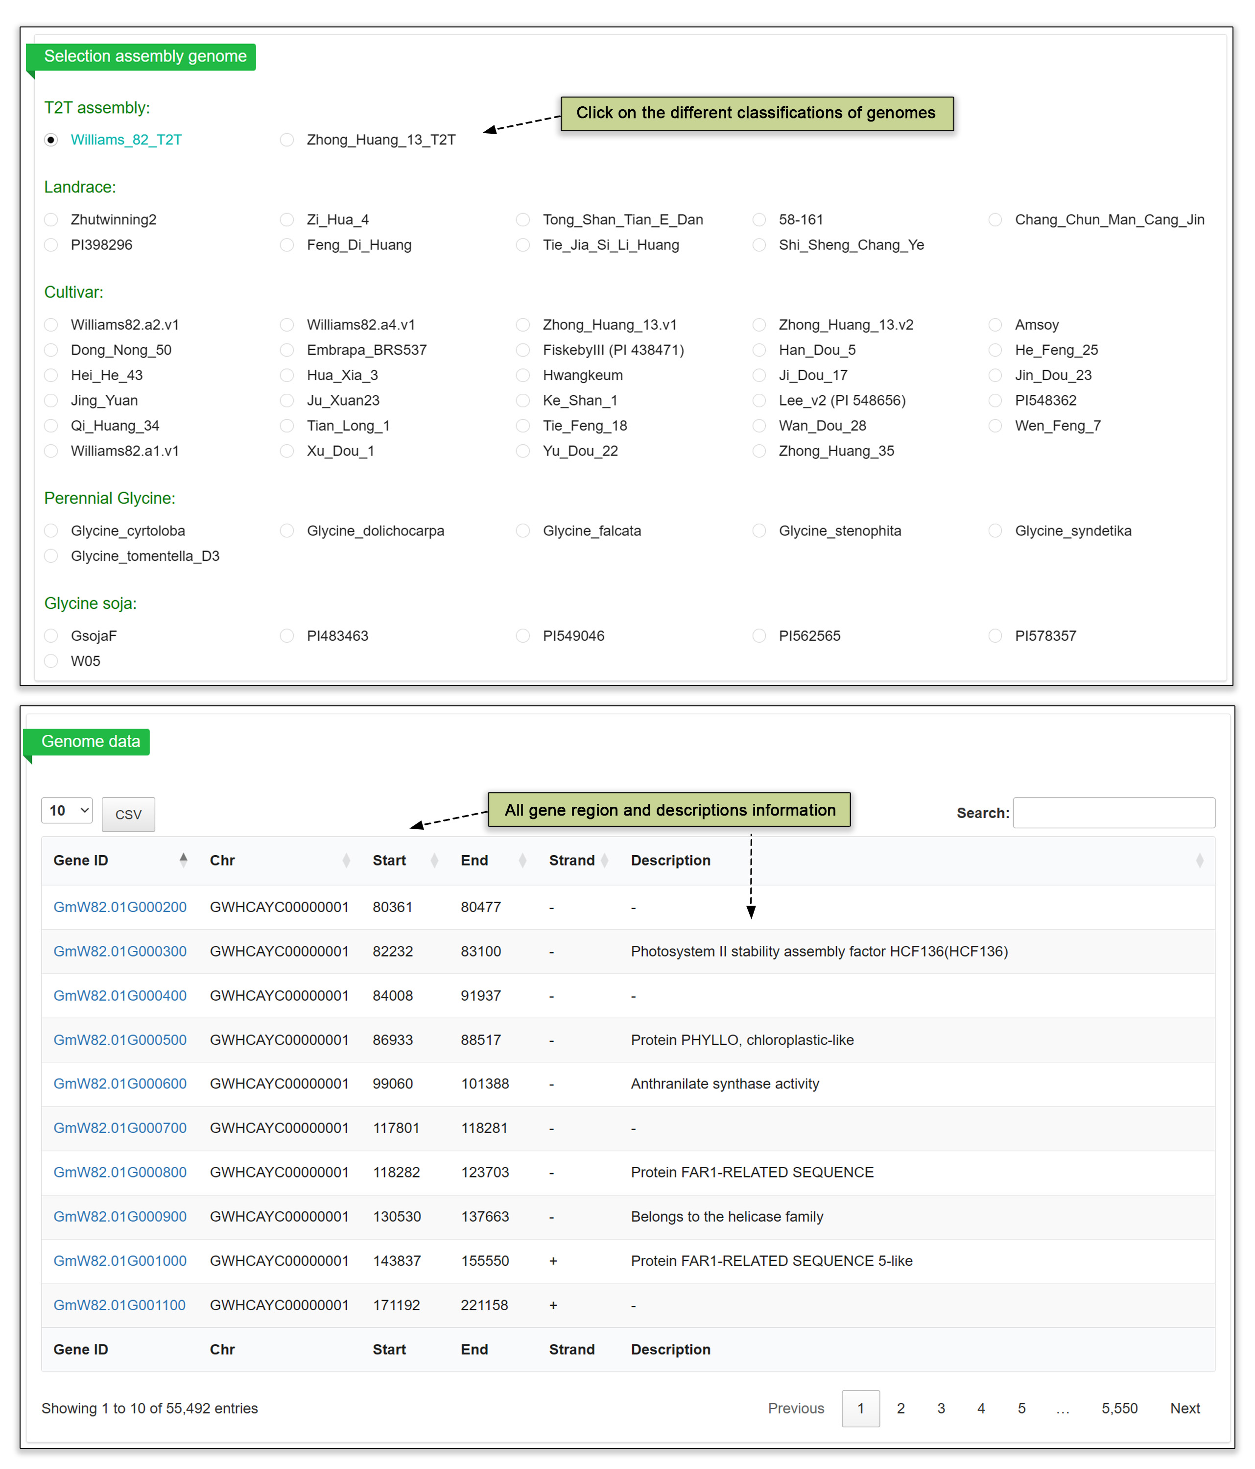1255x1469 pixels.
Task: Open gene link GmW82.01G001000
Action: (120, 1260)
